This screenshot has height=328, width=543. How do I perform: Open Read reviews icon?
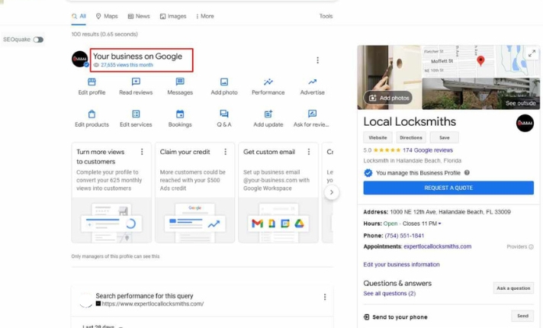tap(136, 82)
